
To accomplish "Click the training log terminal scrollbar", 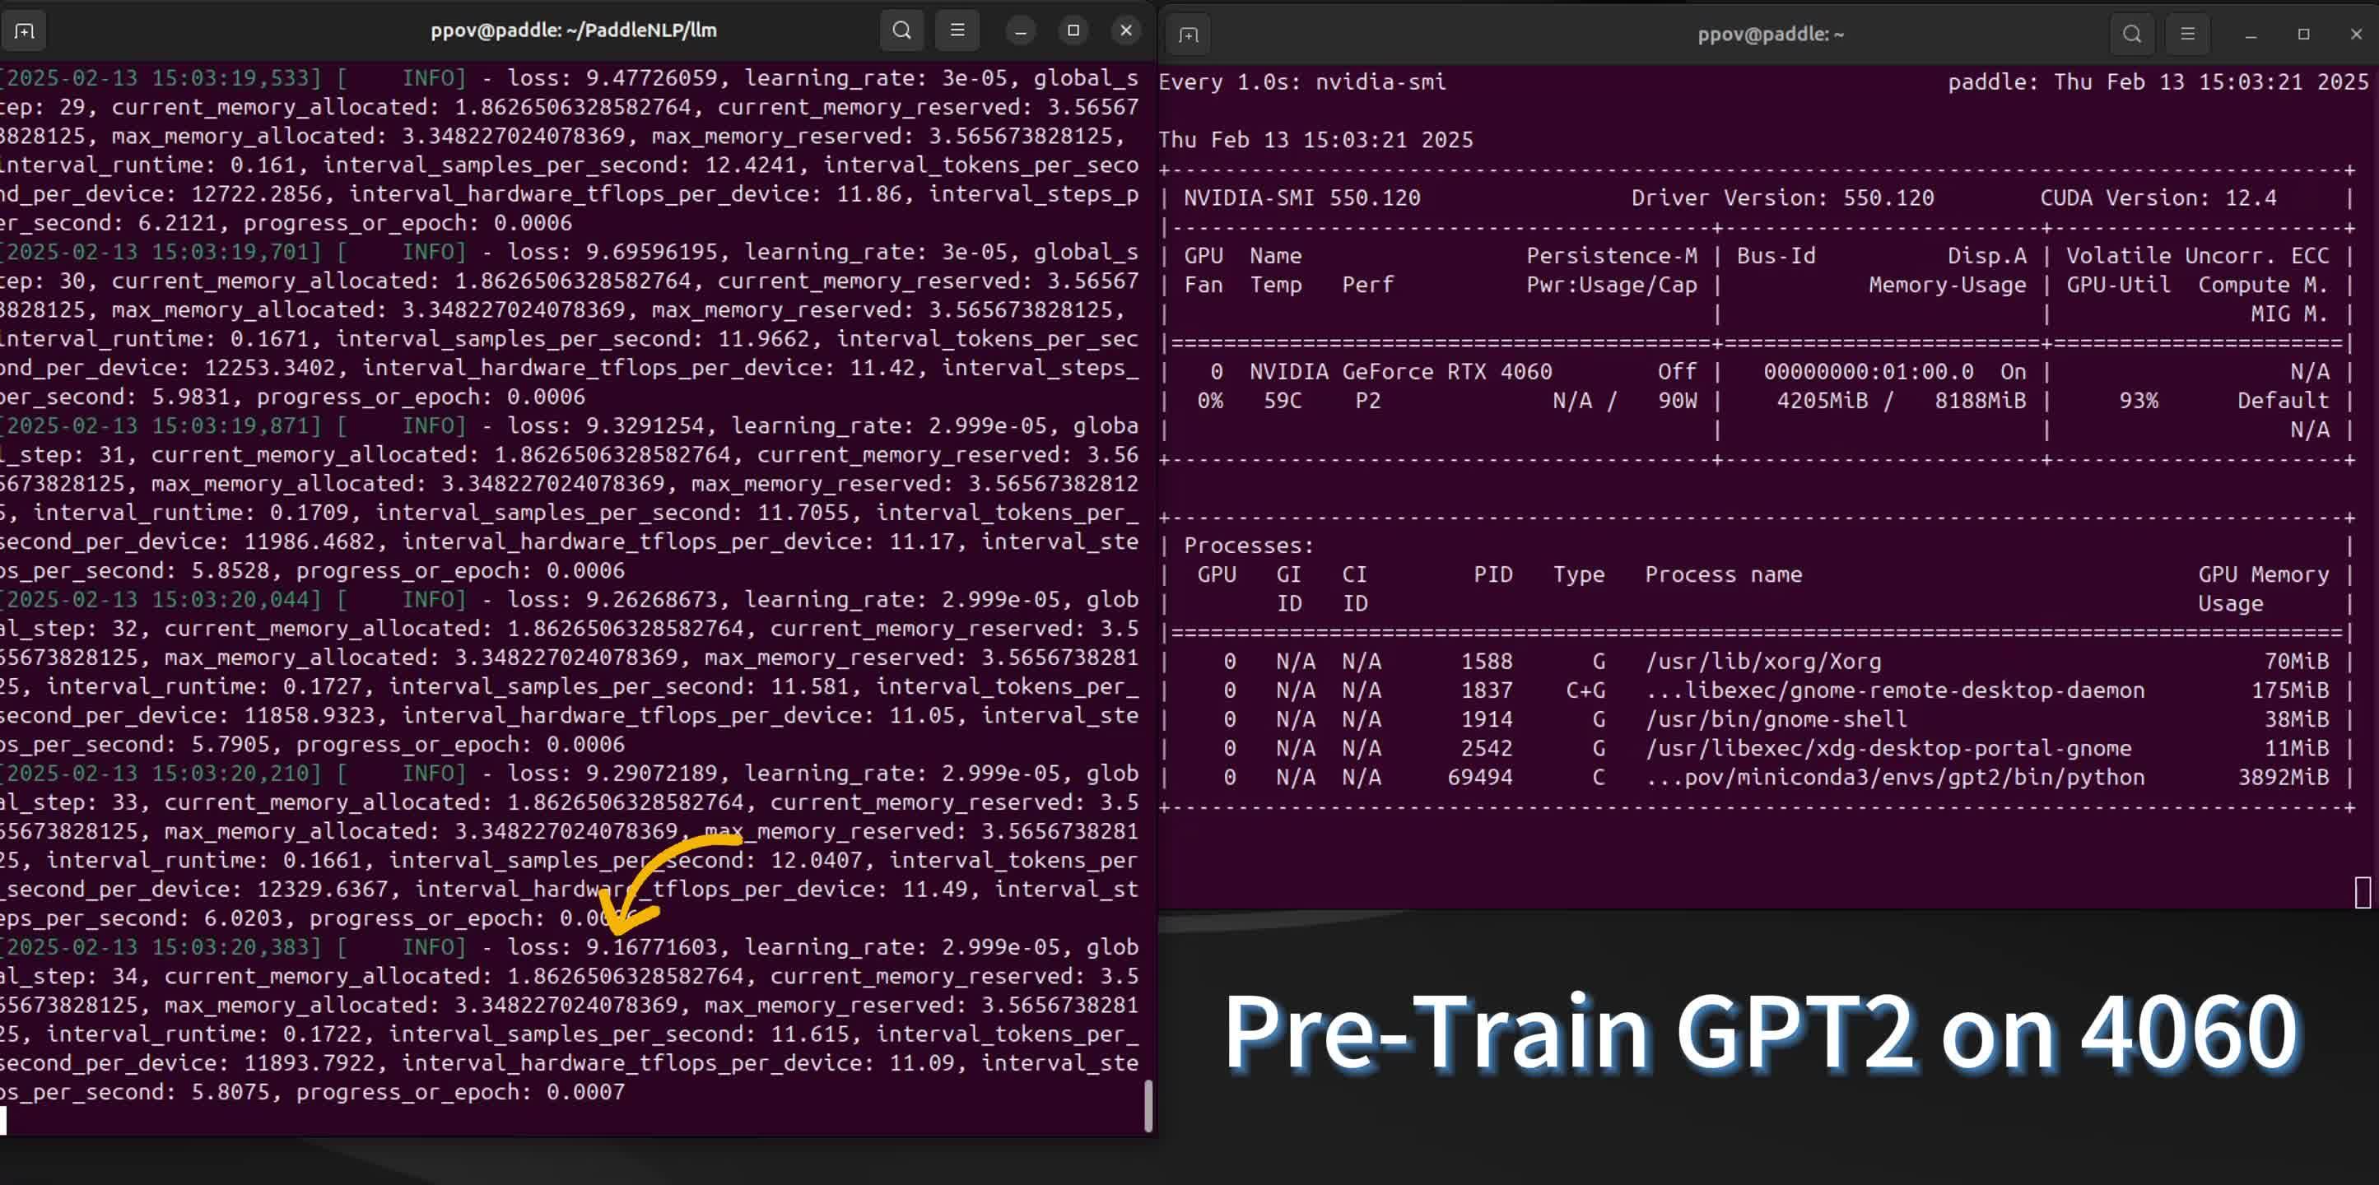I will [1148, 1104].
